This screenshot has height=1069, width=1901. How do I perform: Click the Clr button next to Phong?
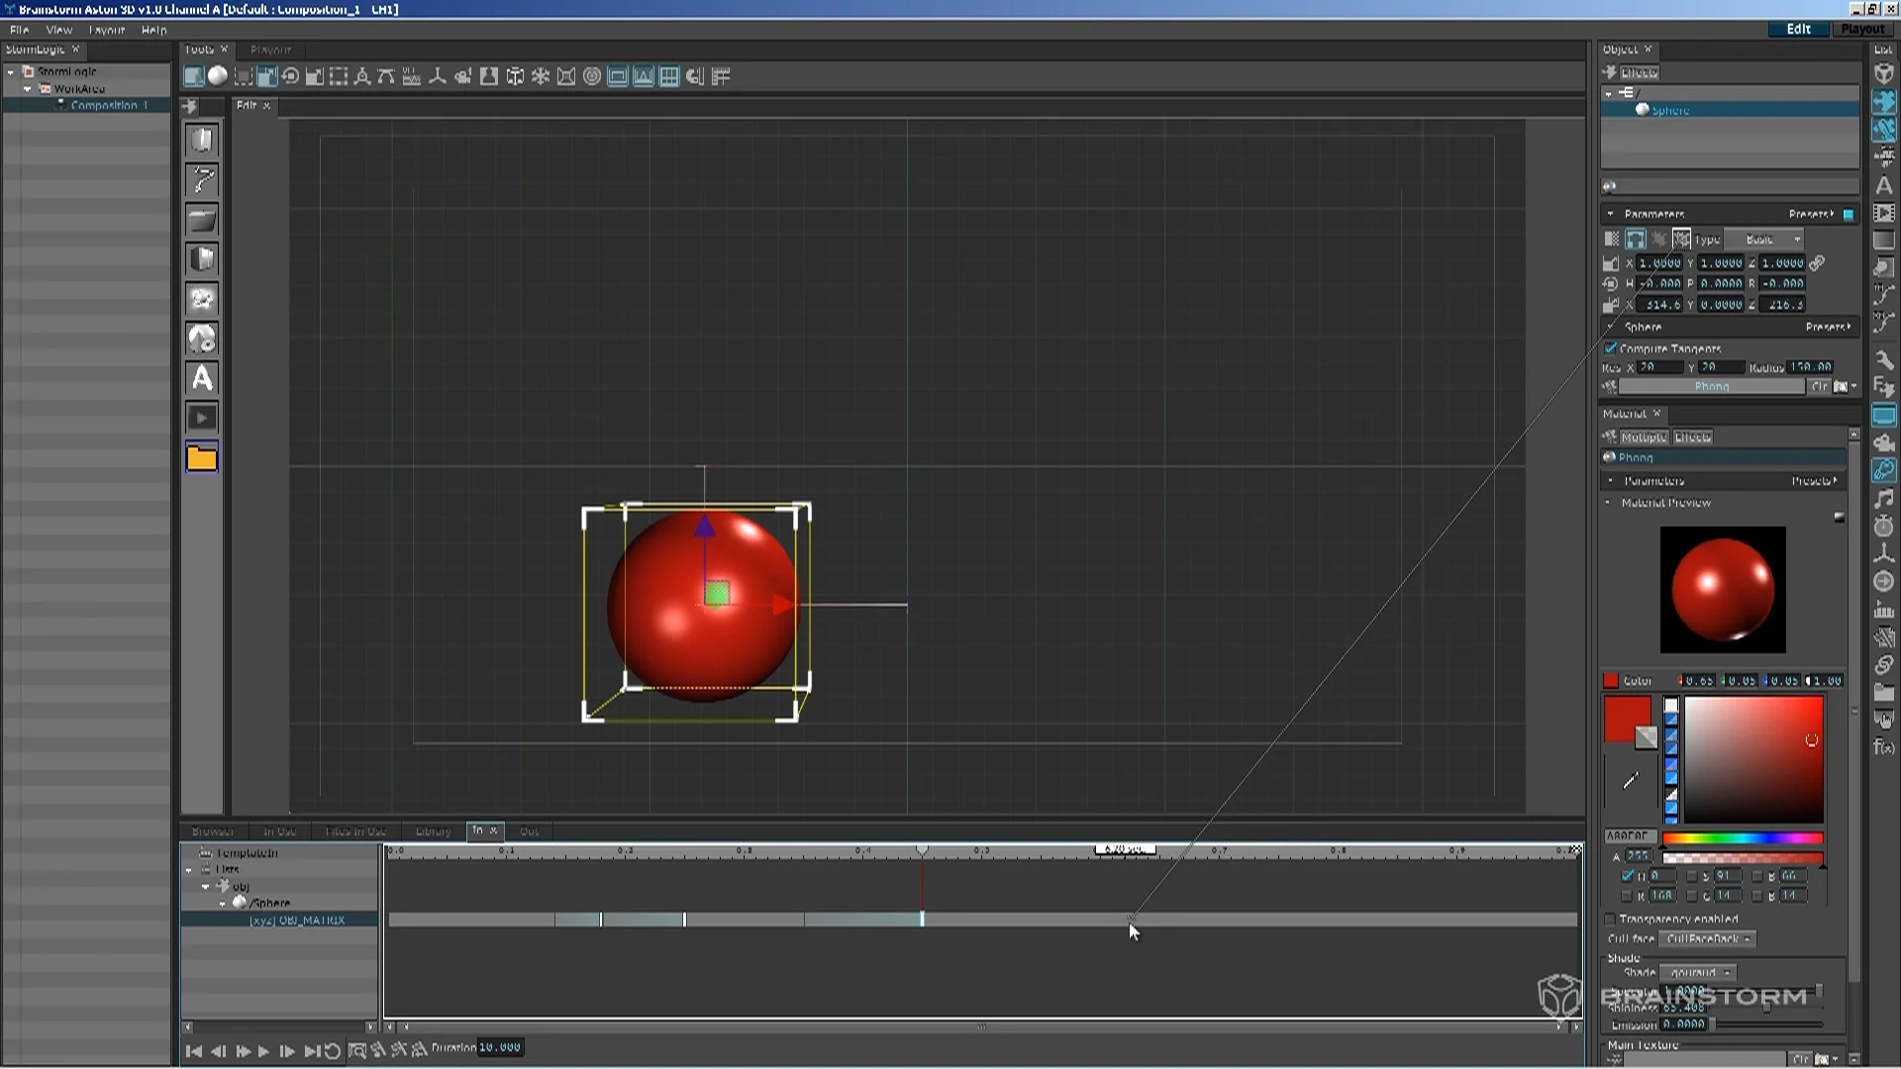click(1819, 387)
